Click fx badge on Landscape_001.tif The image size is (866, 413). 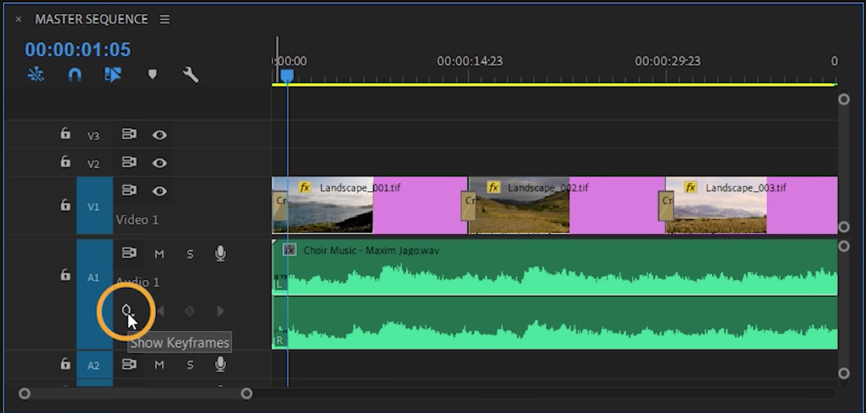click(x=304, y=188)
